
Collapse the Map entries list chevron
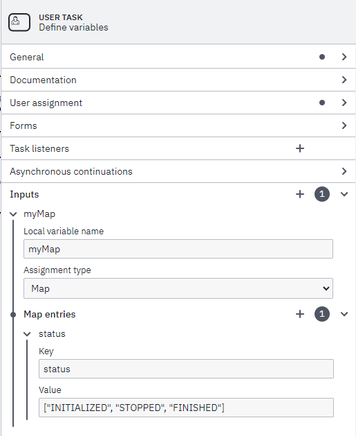click(344, 314)
